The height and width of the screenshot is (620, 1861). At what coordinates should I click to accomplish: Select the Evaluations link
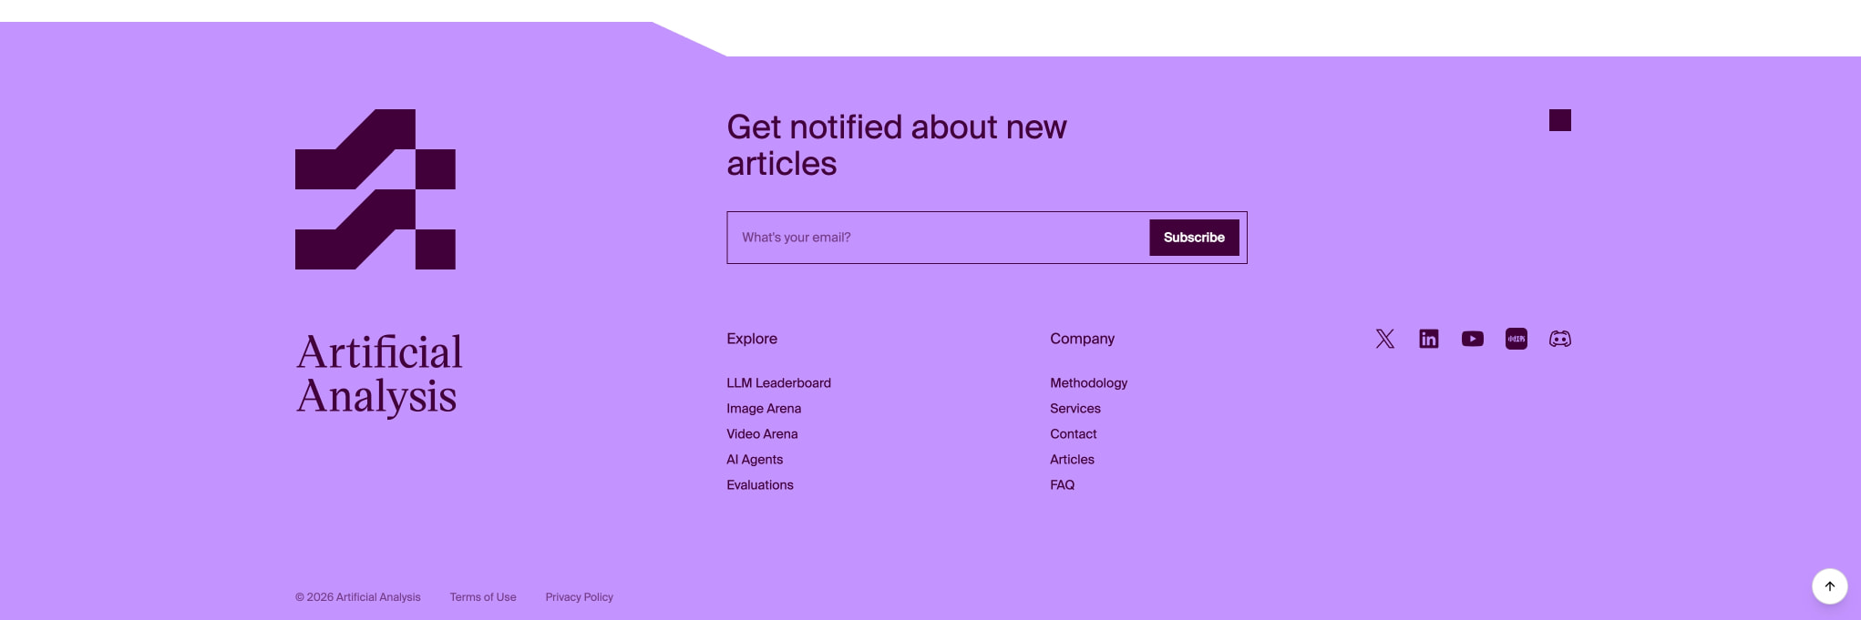tap(760, 485)
